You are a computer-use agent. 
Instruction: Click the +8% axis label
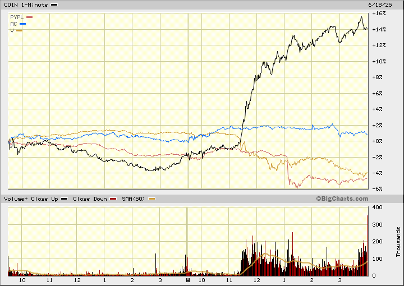tap(378, 77)
